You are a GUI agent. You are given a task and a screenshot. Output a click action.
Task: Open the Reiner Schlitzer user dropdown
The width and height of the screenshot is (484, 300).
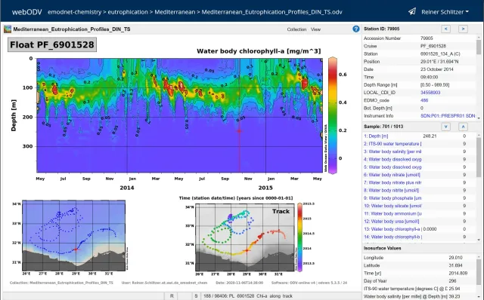tap(445, 12)
